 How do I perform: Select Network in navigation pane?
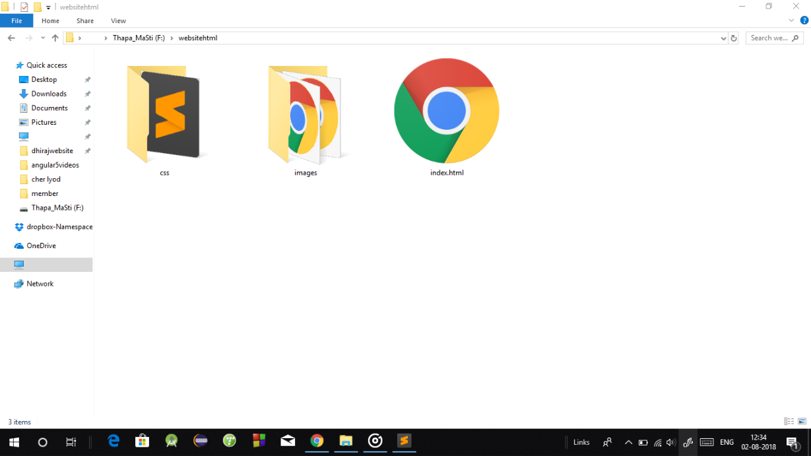(x=40, y=284)
